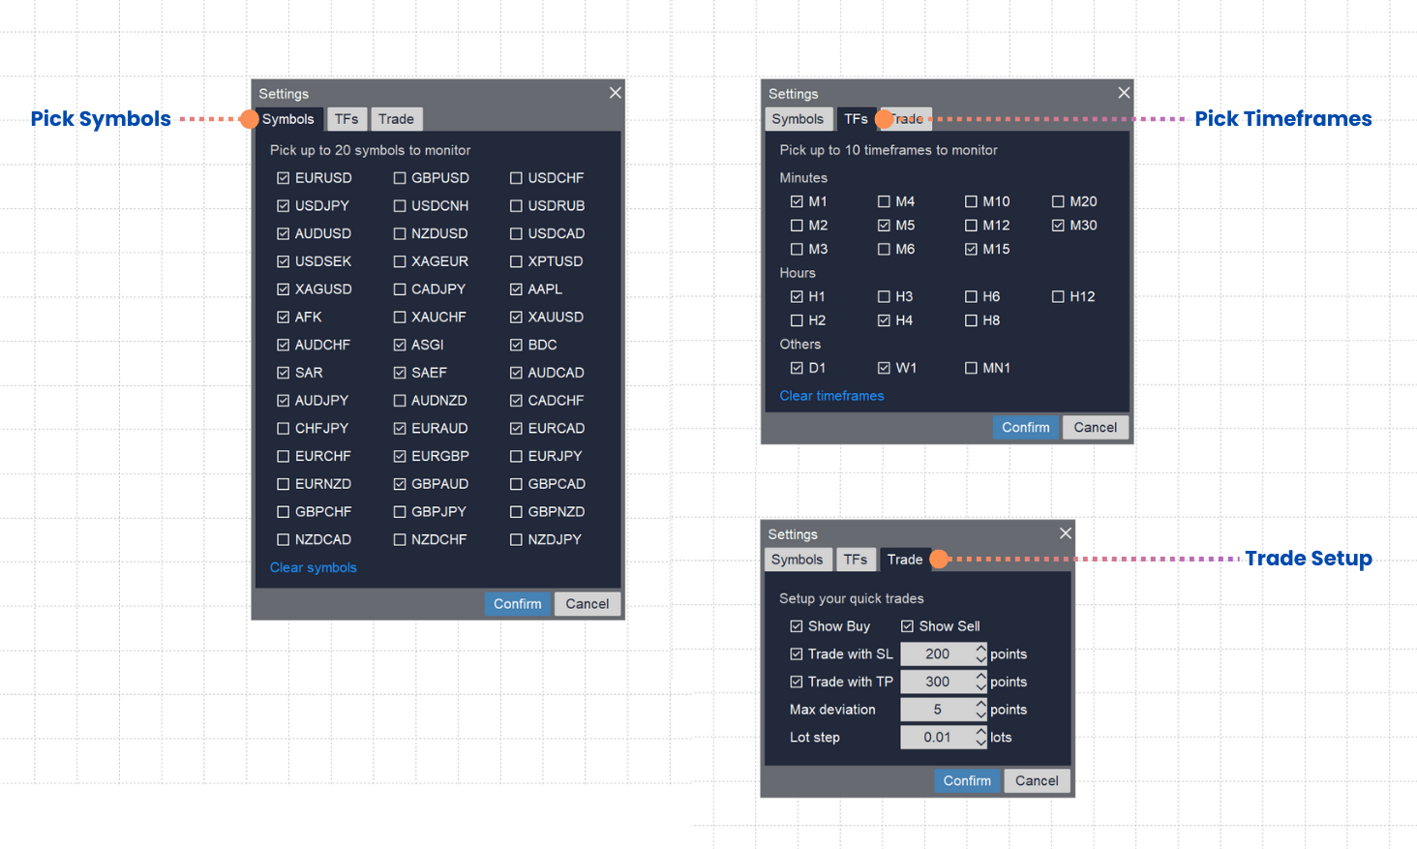1417x849 pixels.
Task: Enable the M4 timeframe checkbox
Action: tap(884, 201)
